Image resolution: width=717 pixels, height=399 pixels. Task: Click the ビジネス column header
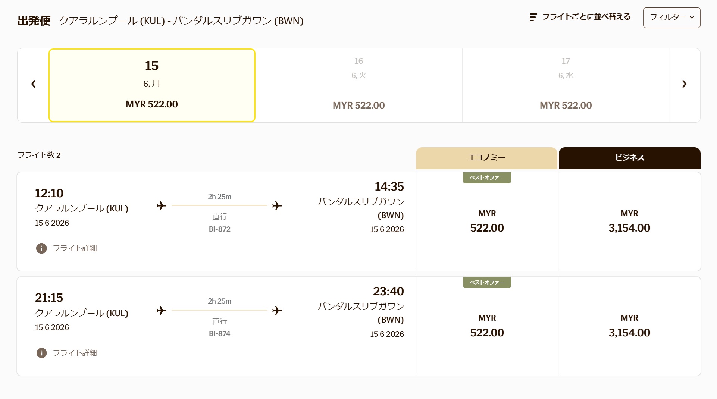(629, 158)
